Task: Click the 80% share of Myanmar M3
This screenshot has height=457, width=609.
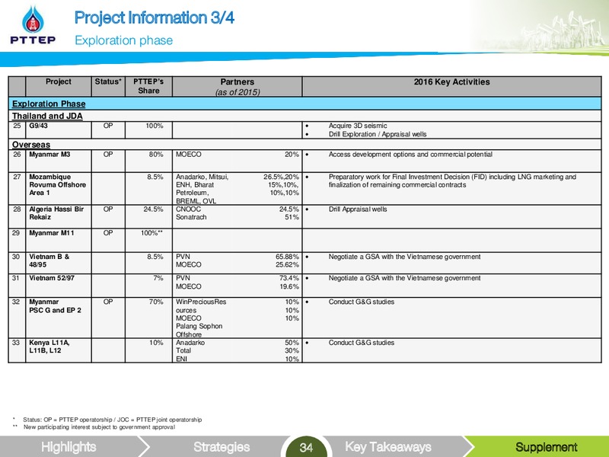Action: tap(156, 155)
